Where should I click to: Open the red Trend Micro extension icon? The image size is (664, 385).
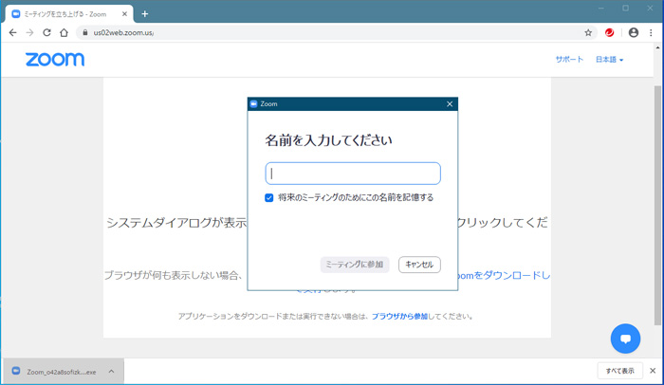tap(609, 32)
